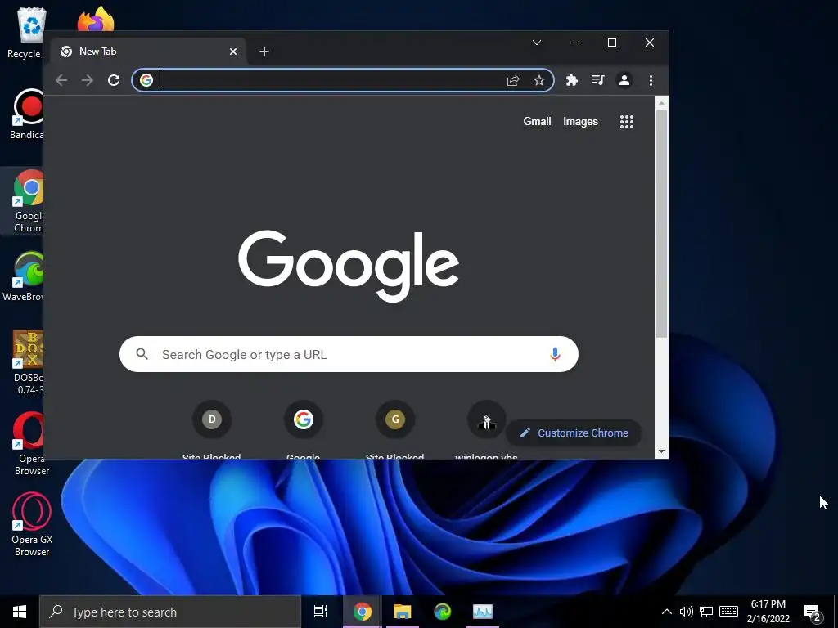This screenshot has height=628, width=838.
Task: Open the Images link
Action: pyautogui.click(x=580, y=121)
